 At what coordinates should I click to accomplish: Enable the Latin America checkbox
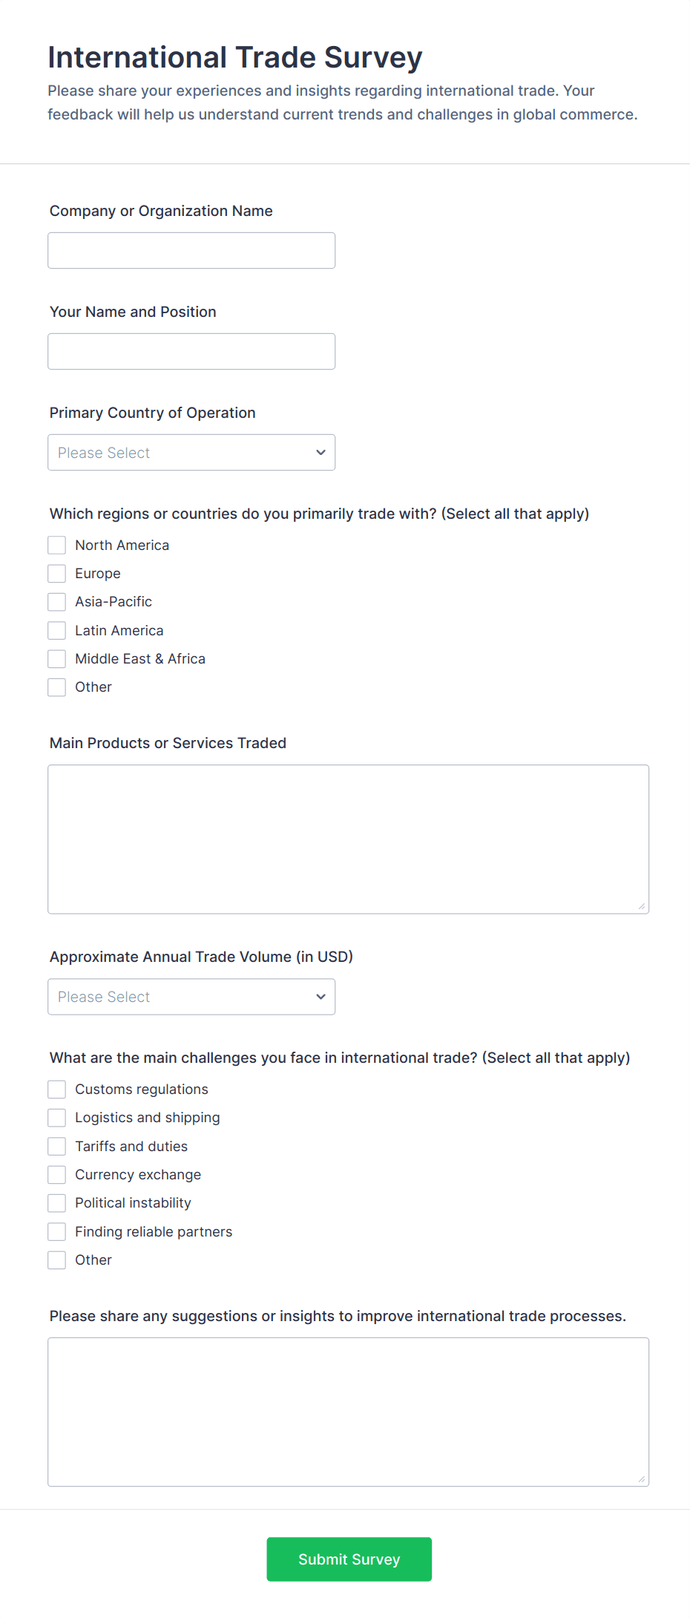pos(56,630)
